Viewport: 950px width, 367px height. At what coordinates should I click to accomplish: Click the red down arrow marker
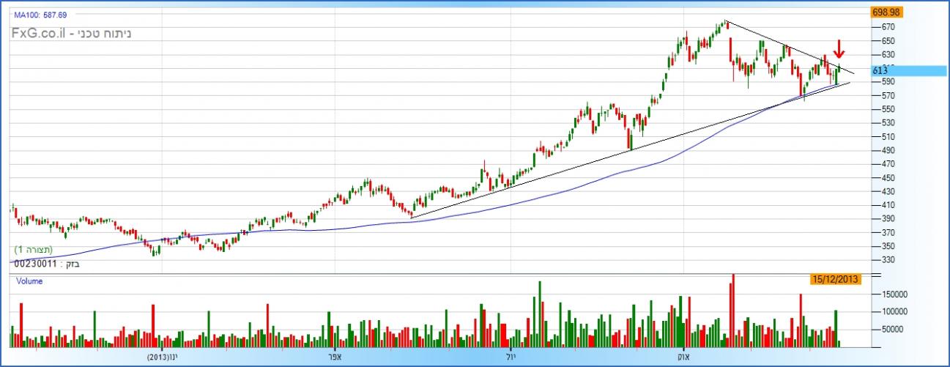coord(839,51)
